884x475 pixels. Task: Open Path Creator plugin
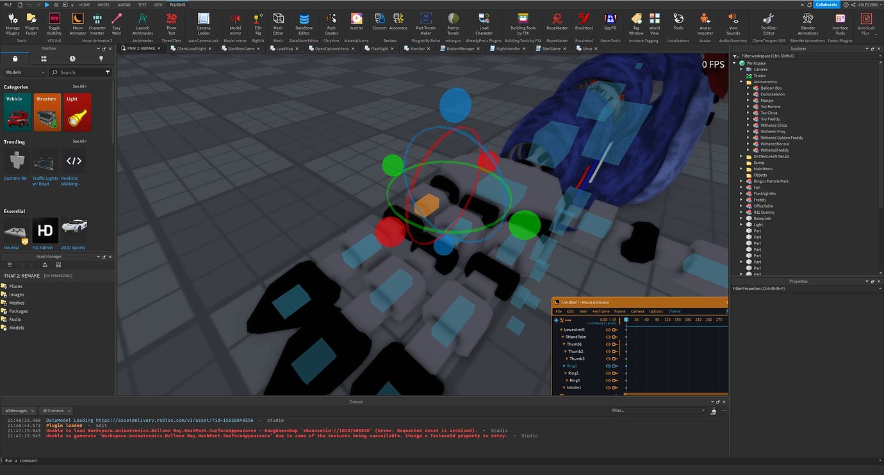click(x=331, y=23)
